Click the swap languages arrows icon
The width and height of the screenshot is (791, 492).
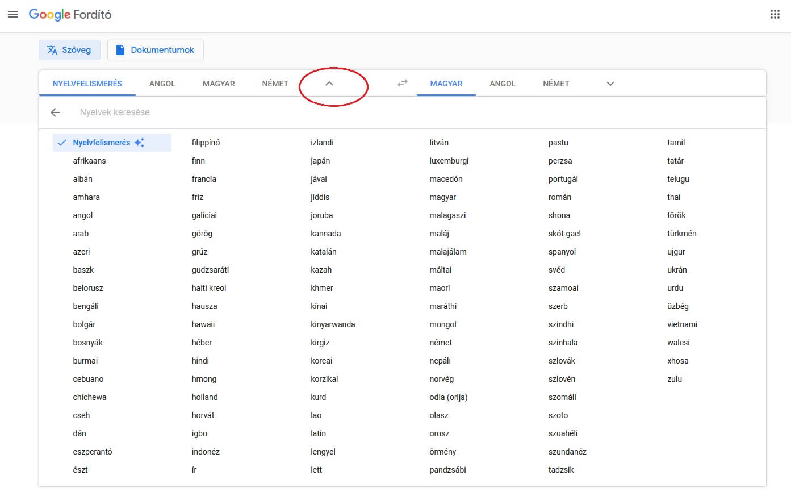click(x=403, y=84)
